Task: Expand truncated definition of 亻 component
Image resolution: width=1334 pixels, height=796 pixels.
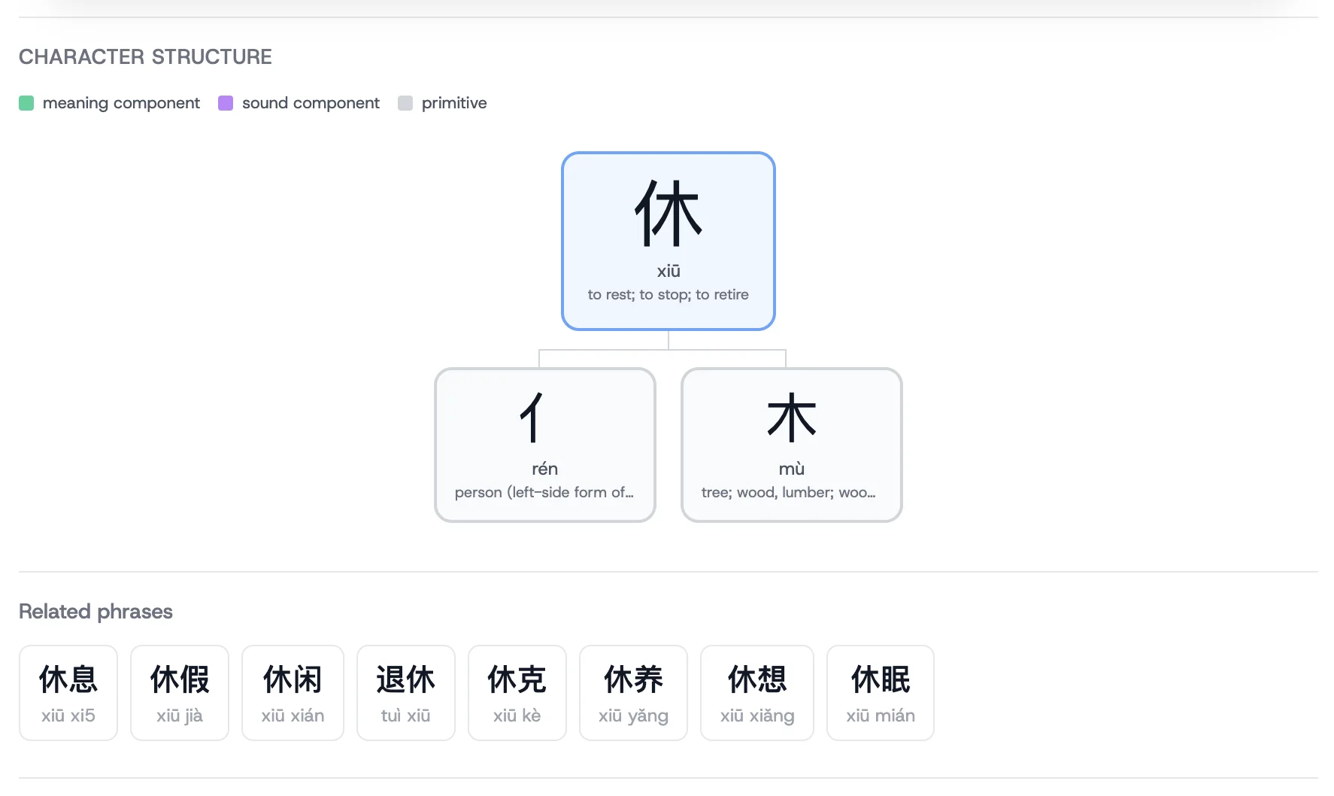Action: 544,493
